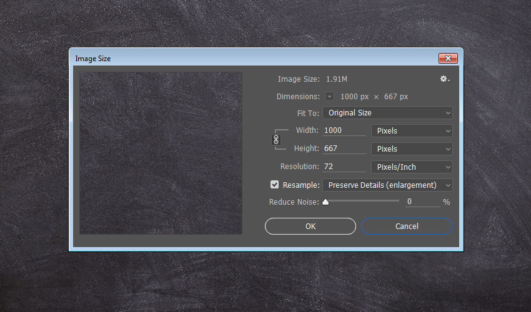Click the Height value field
The width and height of the screenshot is (531, 312).
344,149
